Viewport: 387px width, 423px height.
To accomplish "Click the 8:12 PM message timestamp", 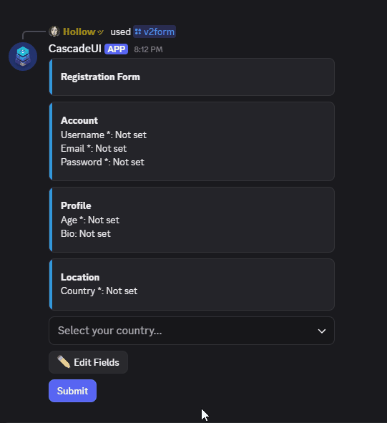I will pyautogui.click(x=148, y=49).
